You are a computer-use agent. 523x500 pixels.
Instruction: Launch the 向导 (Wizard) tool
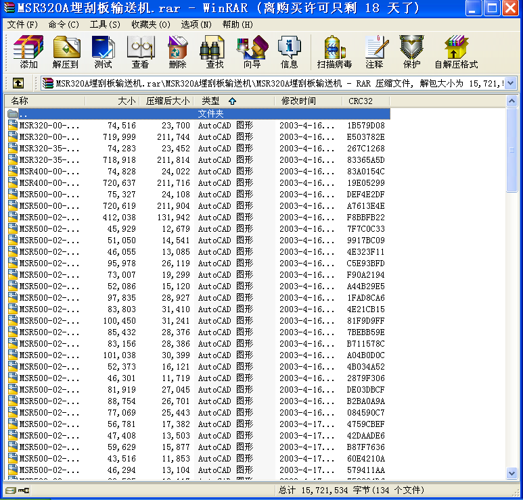click(x=252, y=53)
